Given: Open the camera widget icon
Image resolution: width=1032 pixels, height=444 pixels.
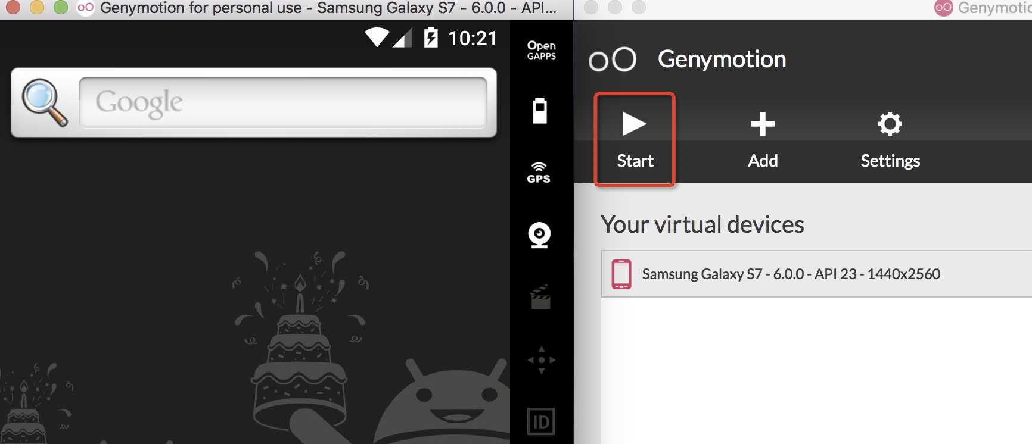Looking at the screenshot, I should (539, 235).
